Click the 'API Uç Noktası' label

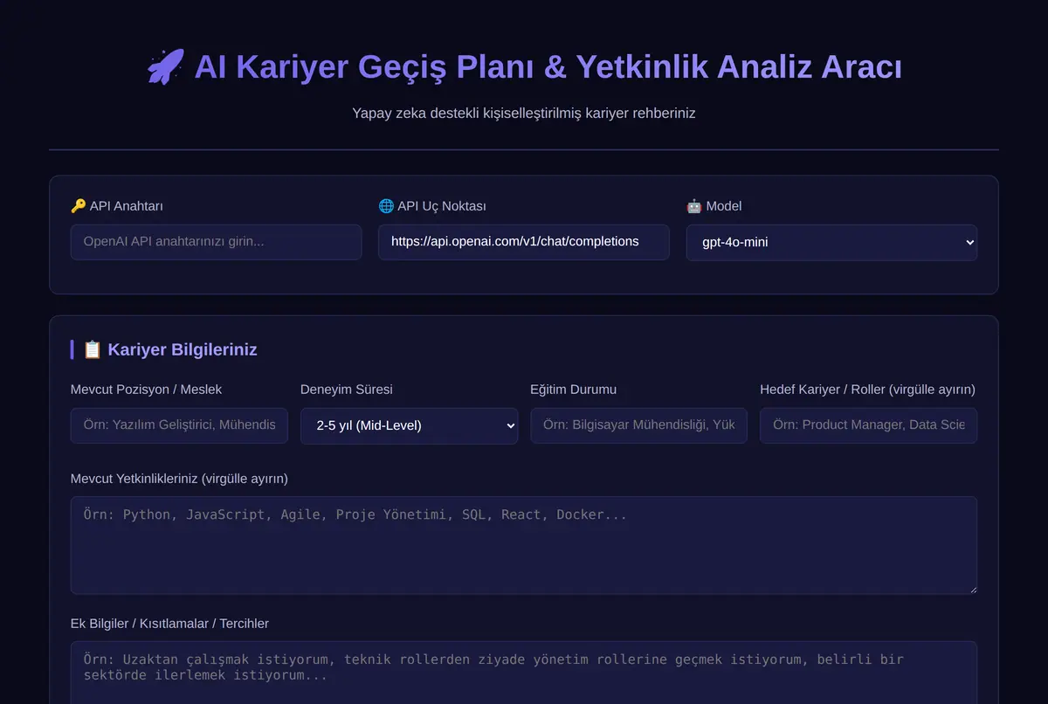[442, 206]
